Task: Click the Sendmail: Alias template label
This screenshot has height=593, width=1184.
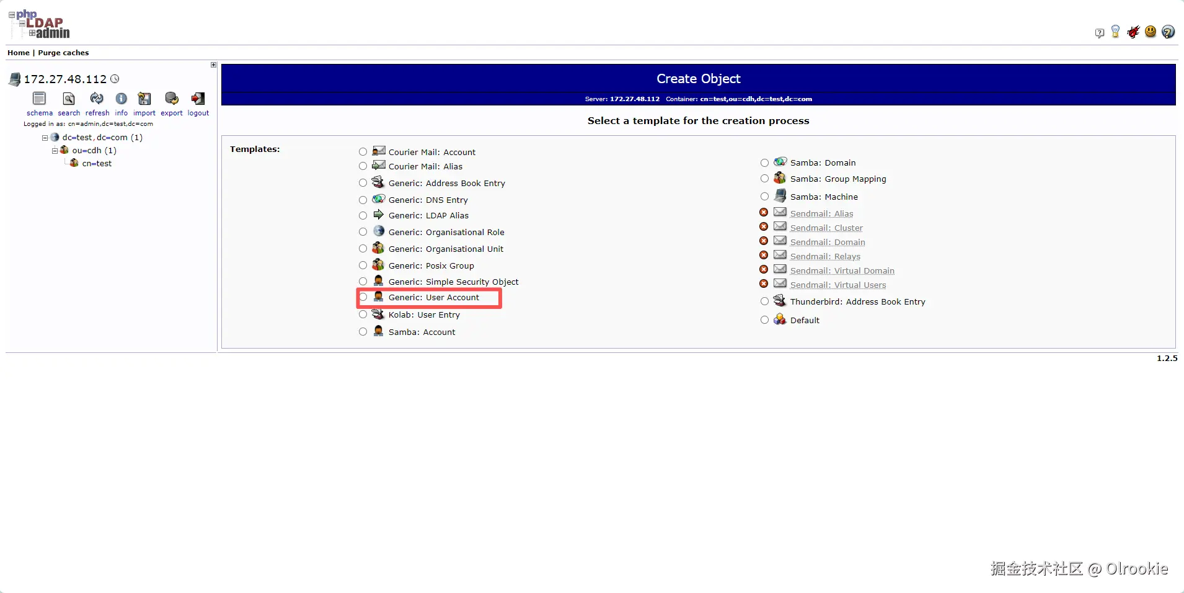Action: click(821, 214)
